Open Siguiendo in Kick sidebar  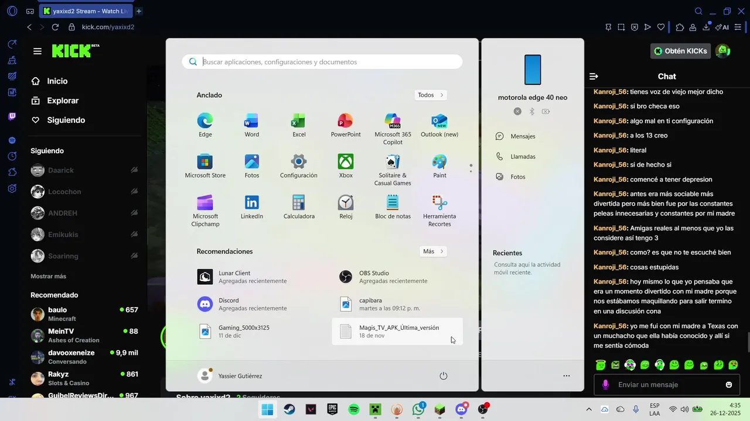click(x=59, y=120)
